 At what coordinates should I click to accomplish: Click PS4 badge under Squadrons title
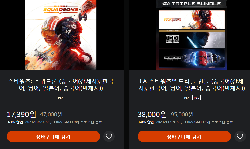(61, 98)
